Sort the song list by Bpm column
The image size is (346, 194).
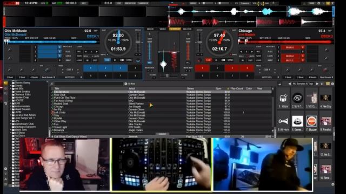tap(218, 88)
